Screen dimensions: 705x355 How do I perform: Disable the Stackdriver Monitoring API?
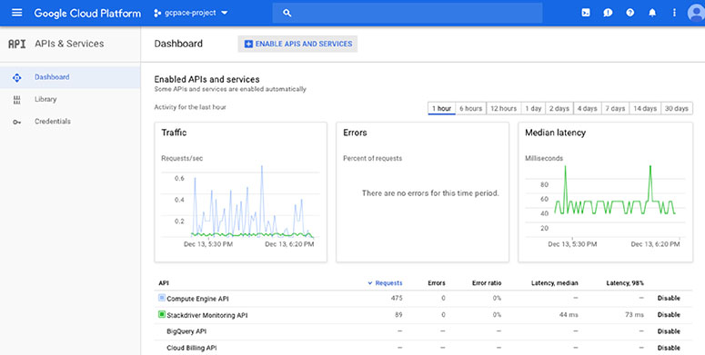[x=669, y=315]
